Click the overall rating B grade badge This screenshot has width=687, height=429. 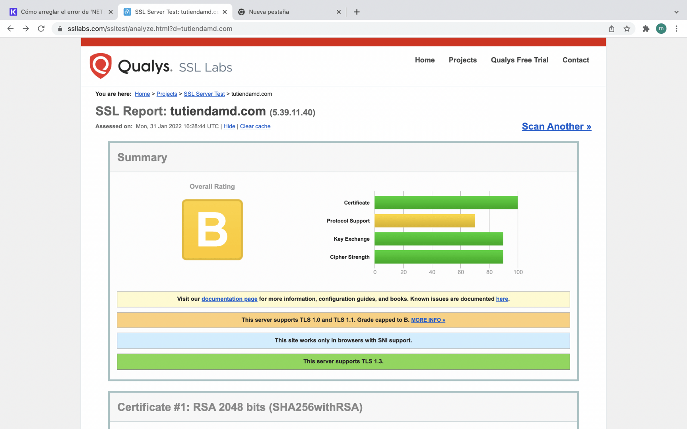point(212,230)
